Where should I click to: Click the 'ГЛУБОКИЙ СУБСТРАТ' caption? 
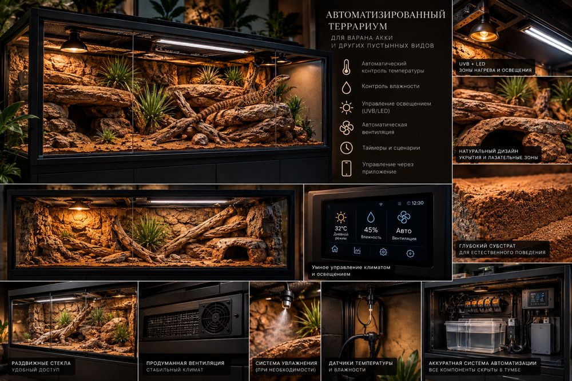(487, 246)
